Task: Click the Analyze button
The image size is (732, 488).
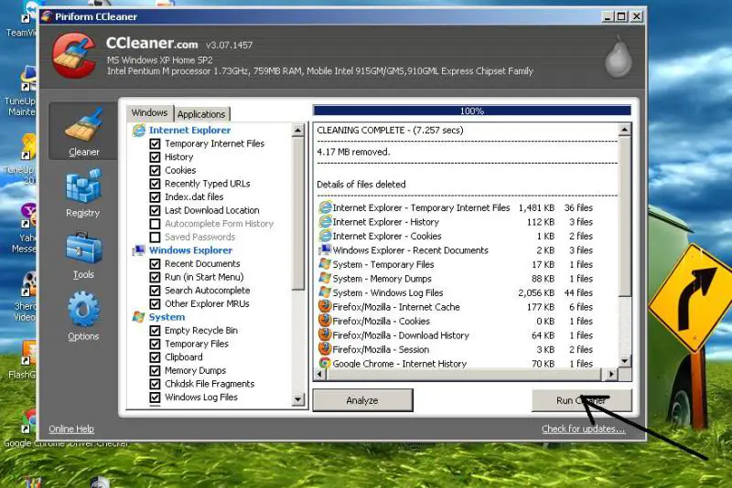Action: (x=362, y=400)
